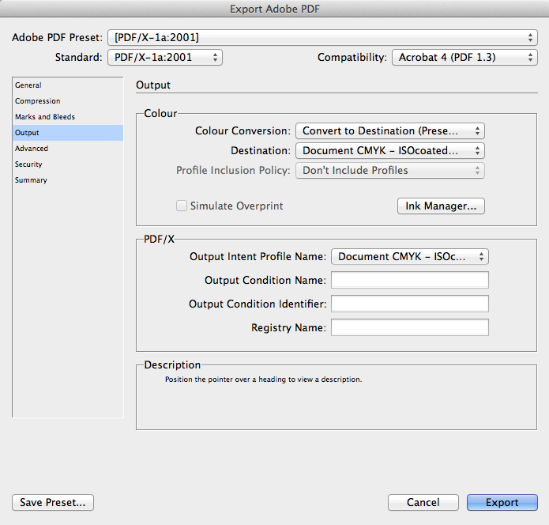Select the Summary panel in sidebar
This screenshot has height=525, width=549.
click(x=68, y=180)
